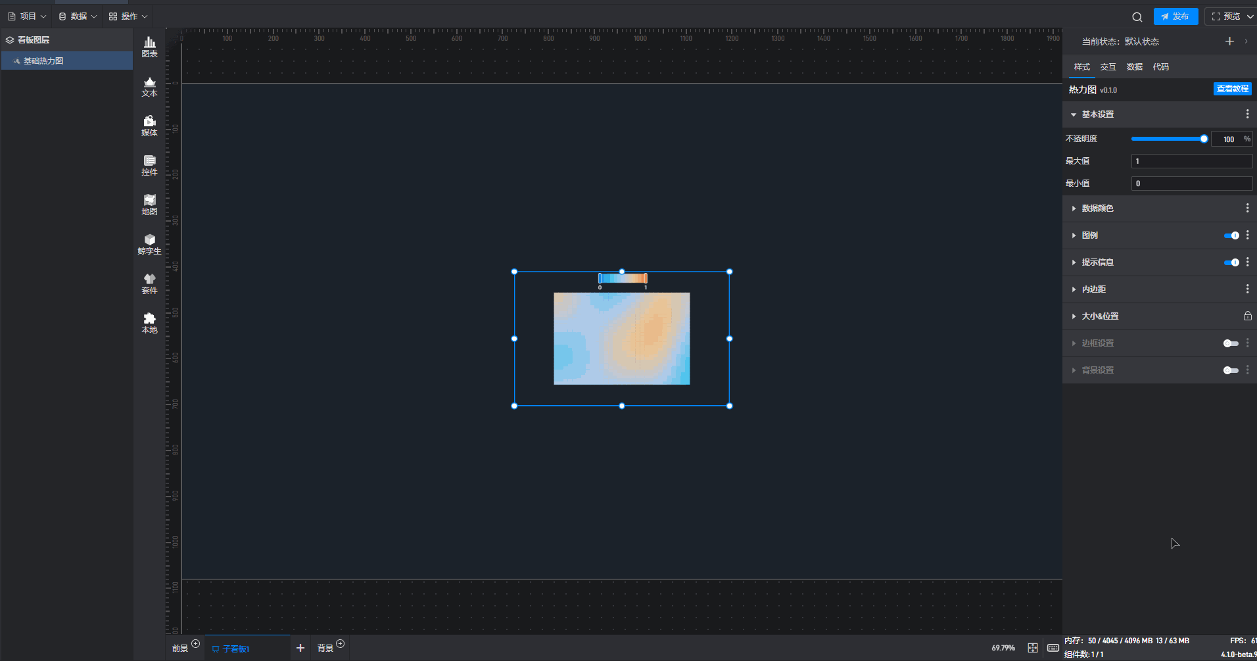Image resolution: width=1257 pixels, height=661 pixels.
Task: Open the 控件 controls components icon
Action: pyautogui.click(x=149, y=165)
